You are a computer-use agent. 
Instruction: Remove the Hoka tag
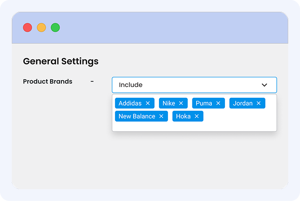197,116
